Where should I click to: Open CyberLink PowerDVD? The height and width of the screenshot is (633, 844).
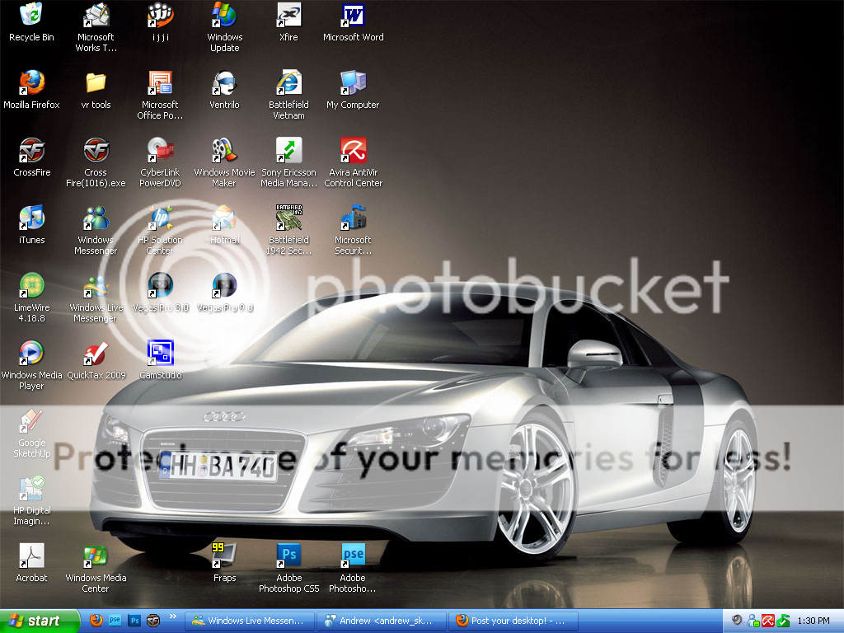coord(159,155)
